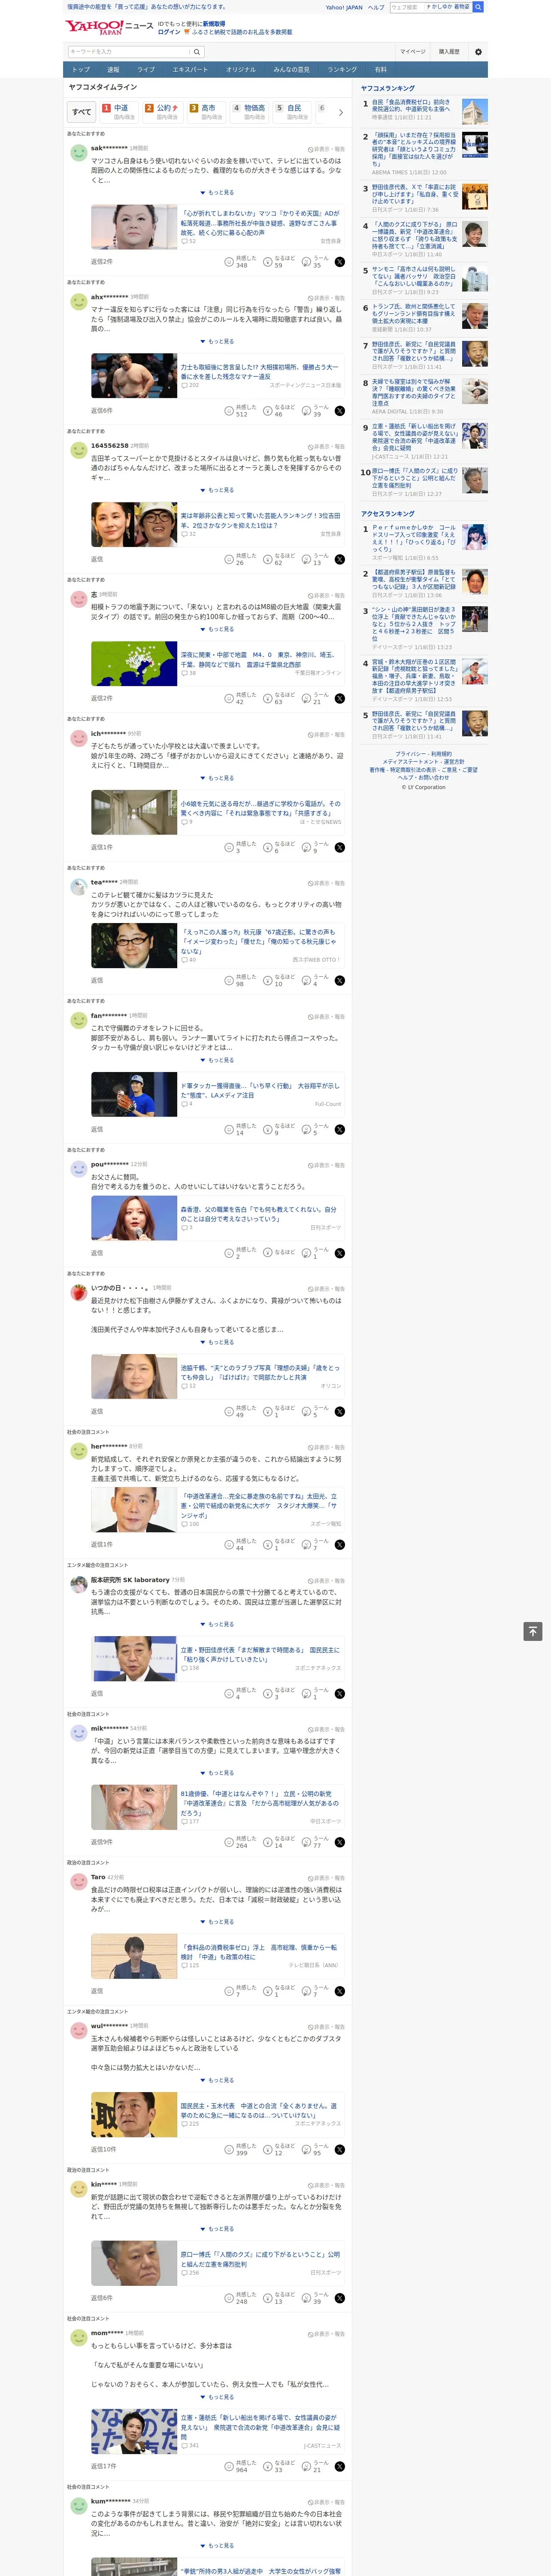Expand もっと見る on mik******** comment

coord(217,1773)
